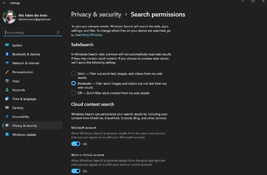
Task: Open Bluetooth & devices settings
Action: [32, 54]
